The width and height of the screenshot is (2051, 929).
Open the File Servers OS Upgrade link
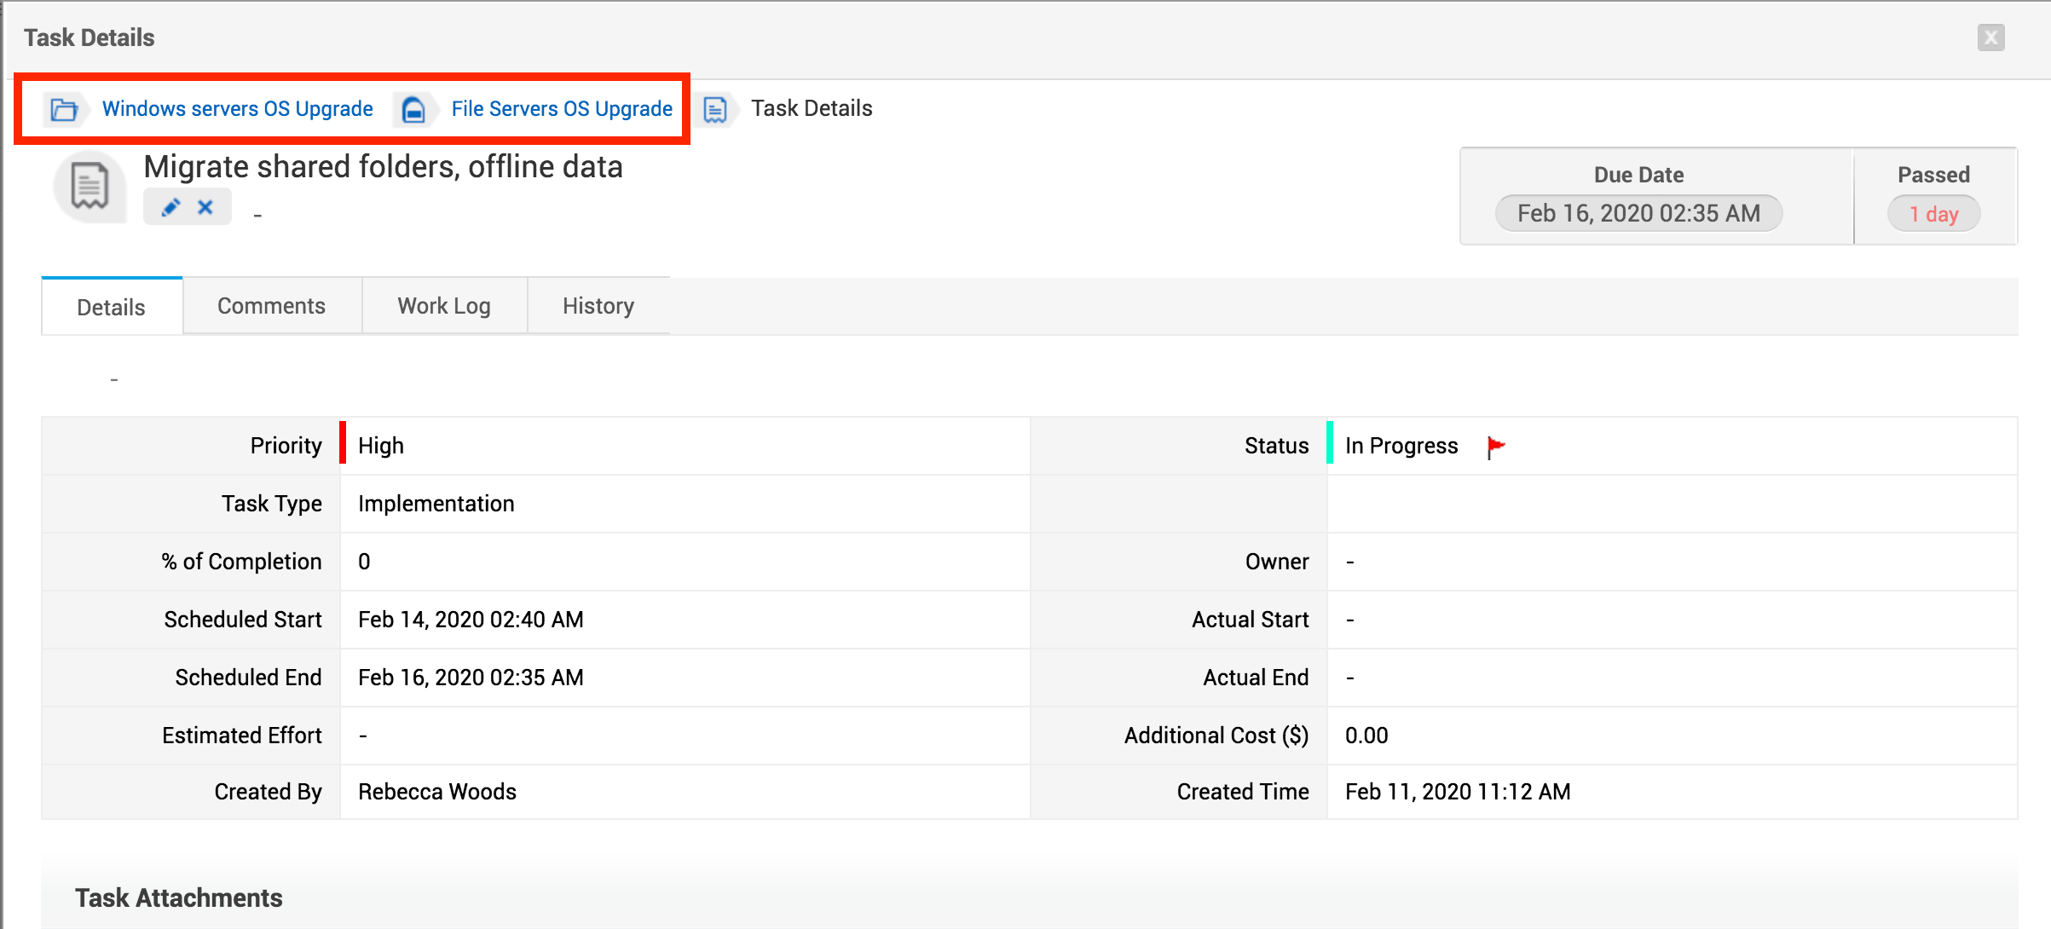[562, 109]
